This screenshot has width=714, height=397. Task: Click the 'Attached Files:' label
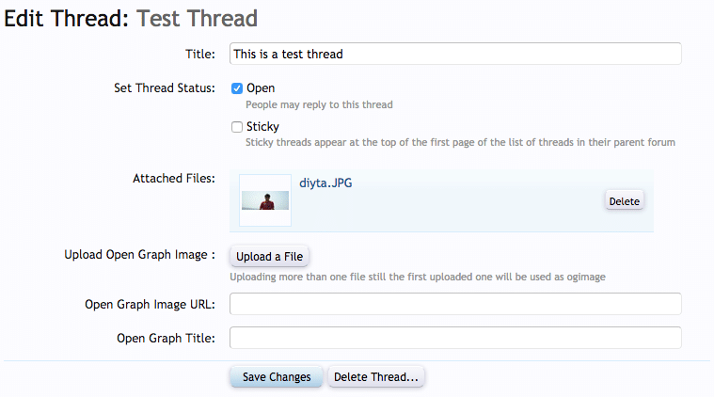point(173,177)
